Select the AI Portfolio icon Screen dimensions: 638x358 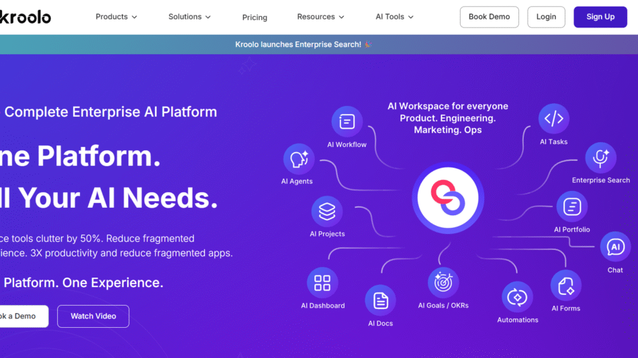point(572,206)
